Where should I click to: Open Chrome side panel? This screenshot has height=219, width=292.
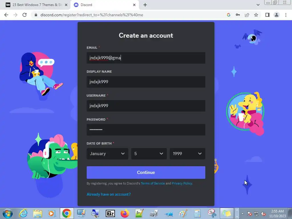267,15
